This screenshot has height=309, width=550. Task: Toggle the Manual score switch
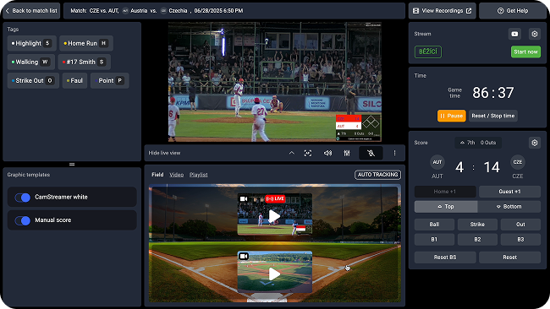pos(23,220)
